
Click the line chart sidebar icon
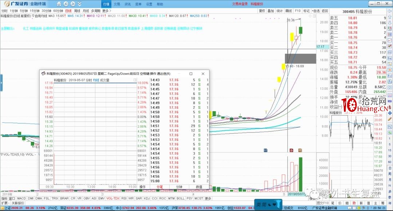coord(390,40)
